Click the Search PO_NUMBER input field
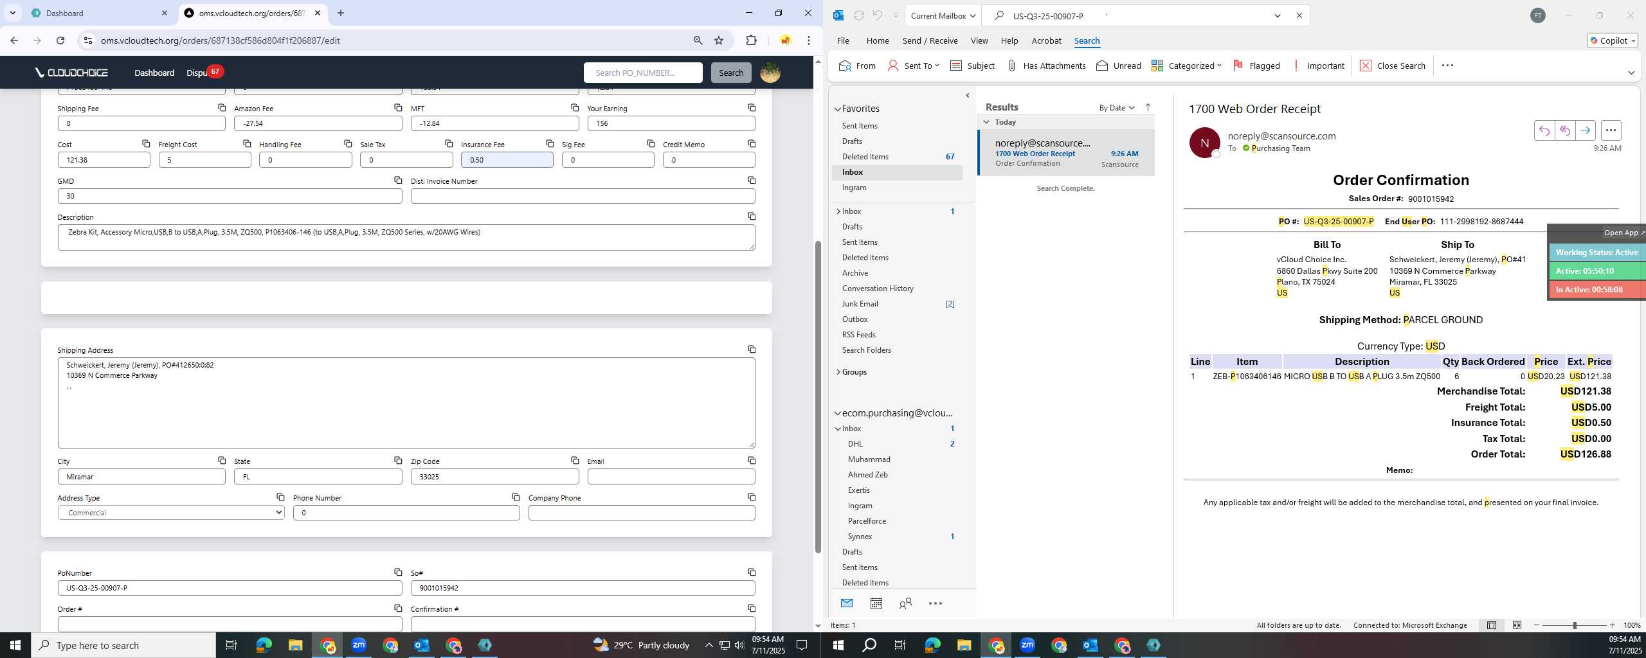 click(x=643, y=73)
